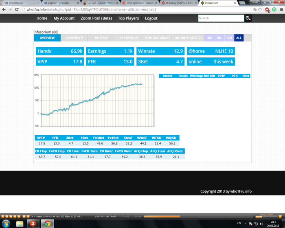Open the Top Players page
The height and width of the screenshot is (228, 285).
click(128, 18)
